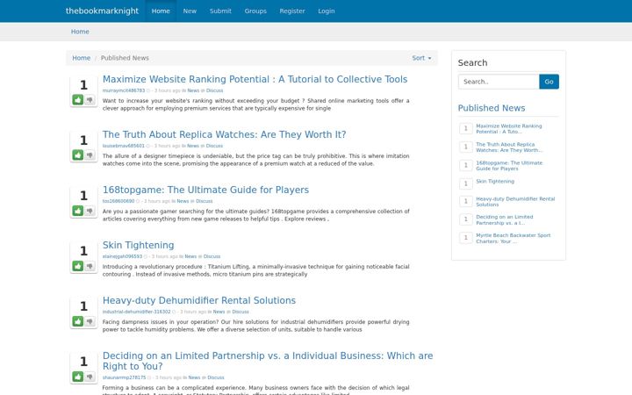Select Groups in the top menu
632x395 pixels.
tap(255, 11)
